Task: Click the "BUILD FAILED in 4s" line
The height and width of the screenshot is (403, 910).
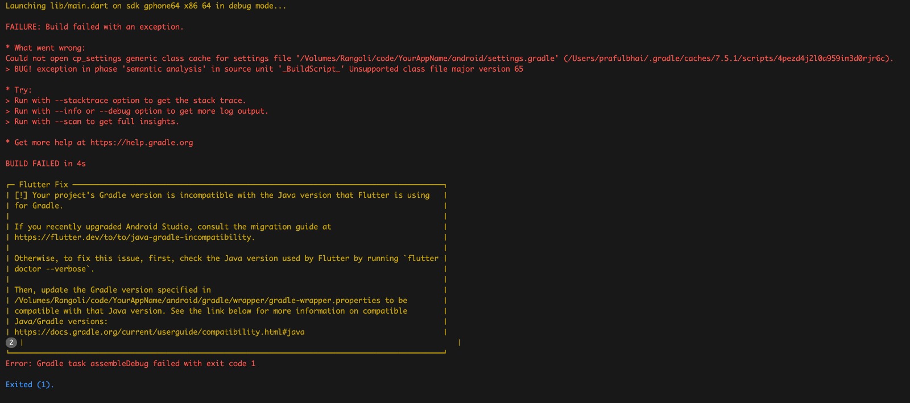Action: tap(45, 164)
